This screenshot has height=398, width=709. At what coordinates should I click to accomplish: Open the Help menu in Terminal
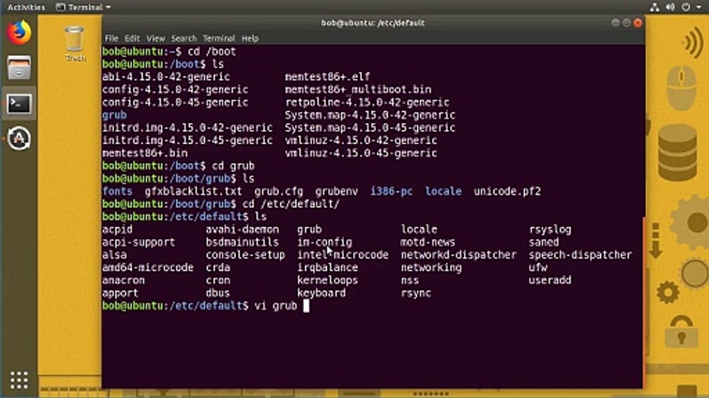tap(250, 38)
